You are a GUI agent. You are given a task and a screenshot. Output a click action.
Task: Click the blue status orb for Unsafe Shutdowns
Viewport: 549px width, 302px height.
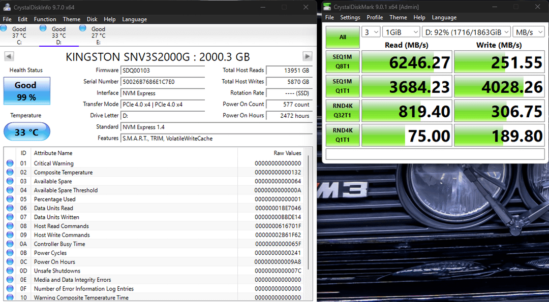[10, 271]
